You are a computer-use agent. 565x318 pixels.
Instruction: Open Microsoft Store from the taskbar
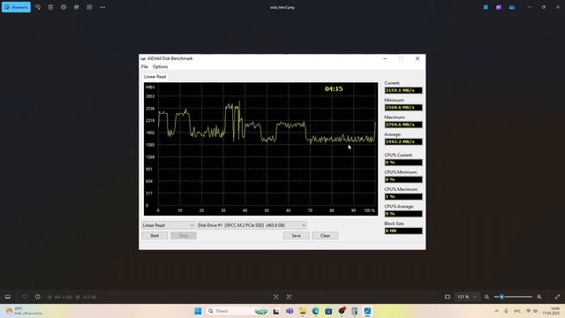pyautogui.click(x=328, y=311)
